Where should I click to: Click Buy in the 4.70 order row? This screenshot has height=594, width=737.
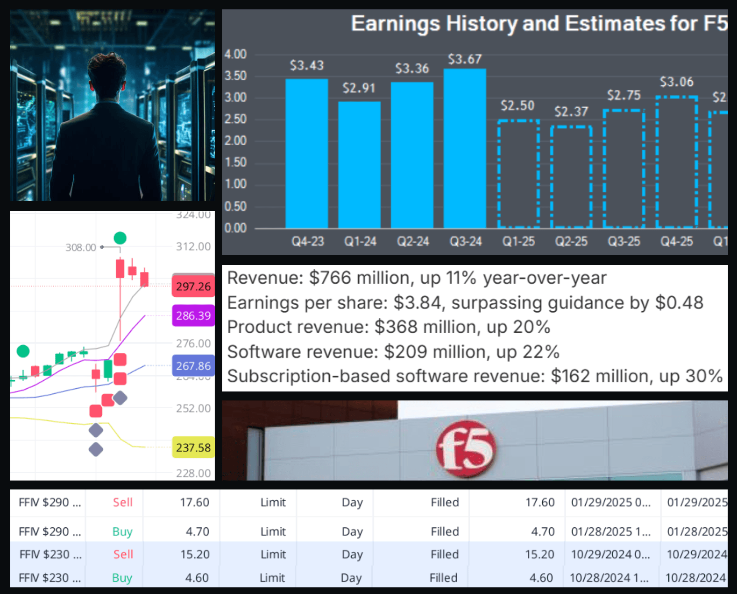(x=122, y=532)
